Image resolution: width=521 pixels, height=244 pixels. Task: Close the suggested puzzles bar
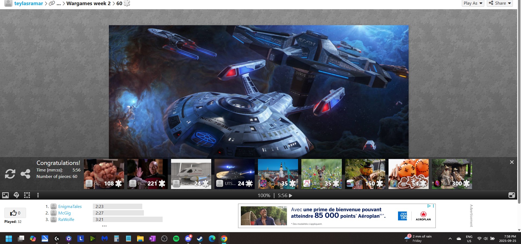(512, 162)
